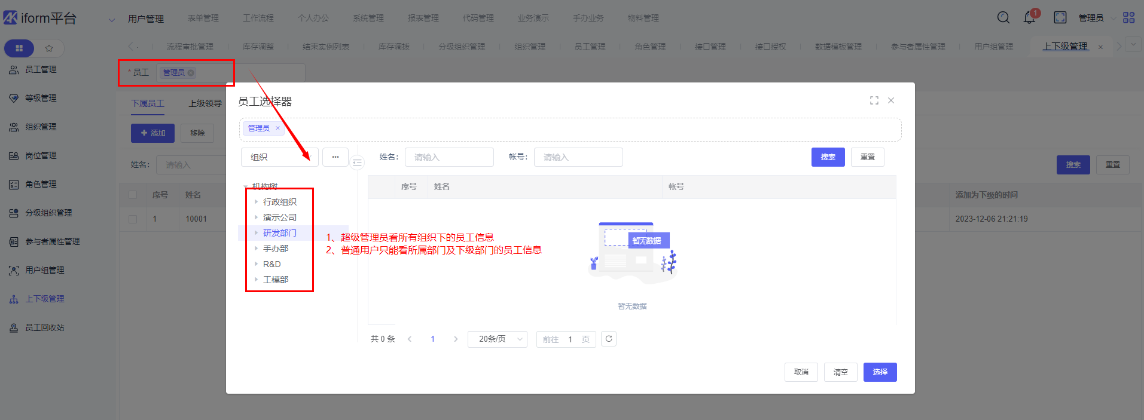Screen dimensions: 1144x420
Task: Open the search magnifier in top bar
Action: [x=1003, y=18]
